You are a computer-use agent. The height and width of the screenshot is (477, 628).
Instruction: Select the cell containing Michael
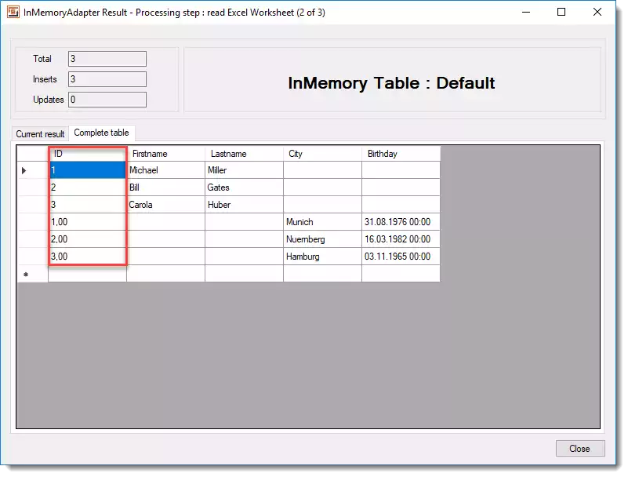[165, 170]
